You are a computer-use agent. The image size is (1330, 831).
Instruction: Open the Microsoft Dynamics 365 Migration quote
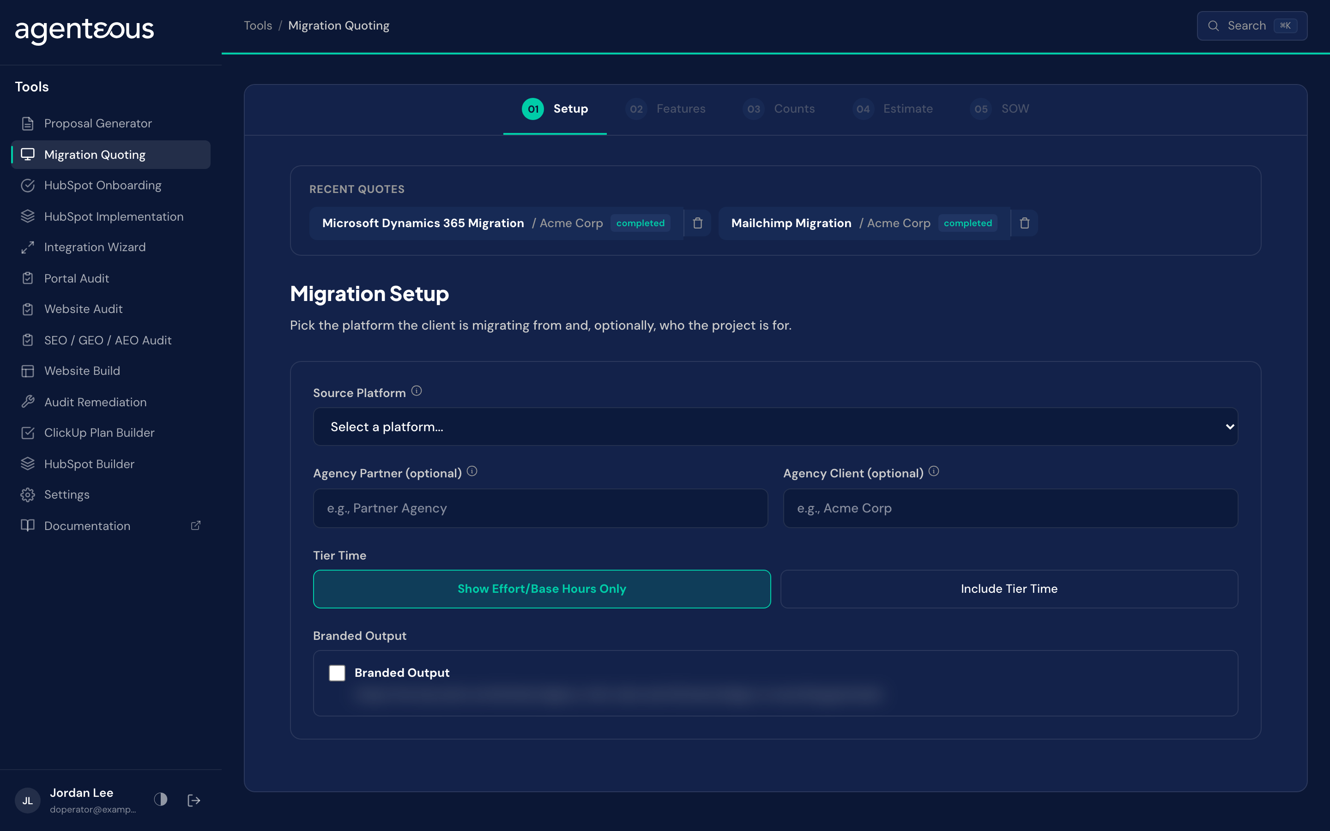[496, 223]
